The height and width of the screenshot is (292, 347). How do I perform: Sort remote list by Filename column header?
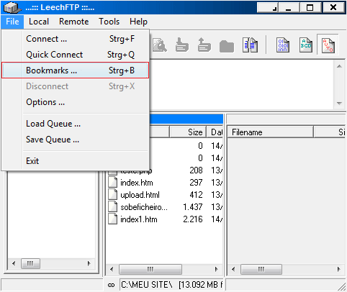point(270,132)
